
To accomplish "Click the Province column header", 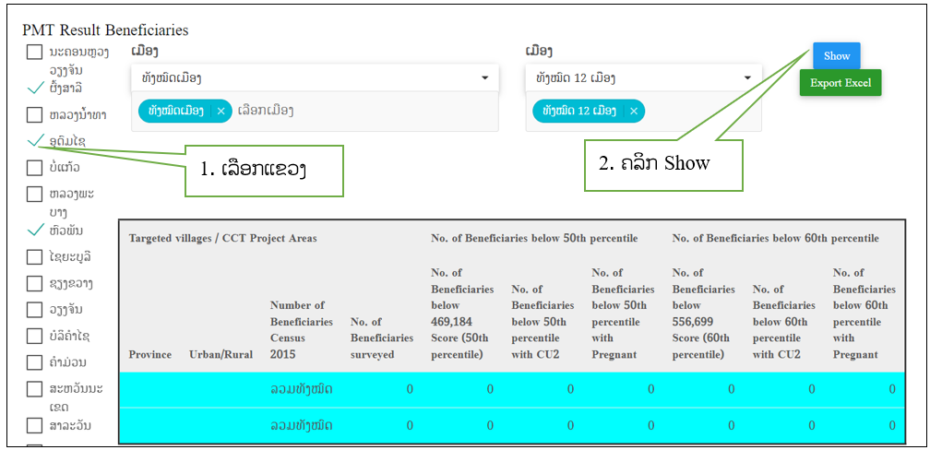I will point(149,354).
